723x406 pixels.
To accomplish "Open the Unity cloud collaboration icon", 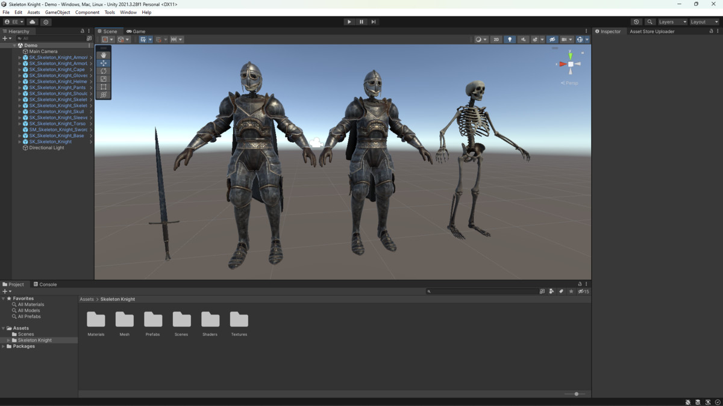I will click(x=32, y=21).
